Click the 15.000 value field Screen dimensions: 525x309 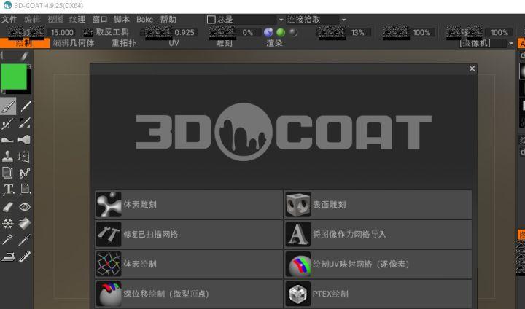click(62, 33)
